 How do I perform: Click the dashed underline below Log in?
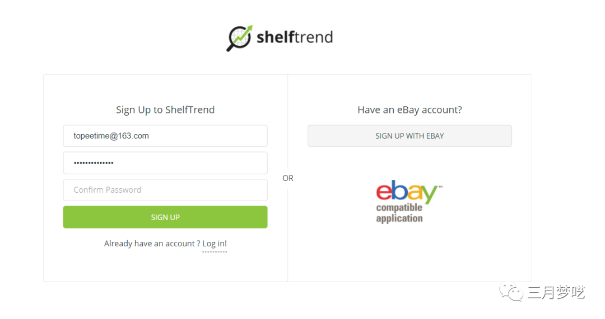pos(215,252)
